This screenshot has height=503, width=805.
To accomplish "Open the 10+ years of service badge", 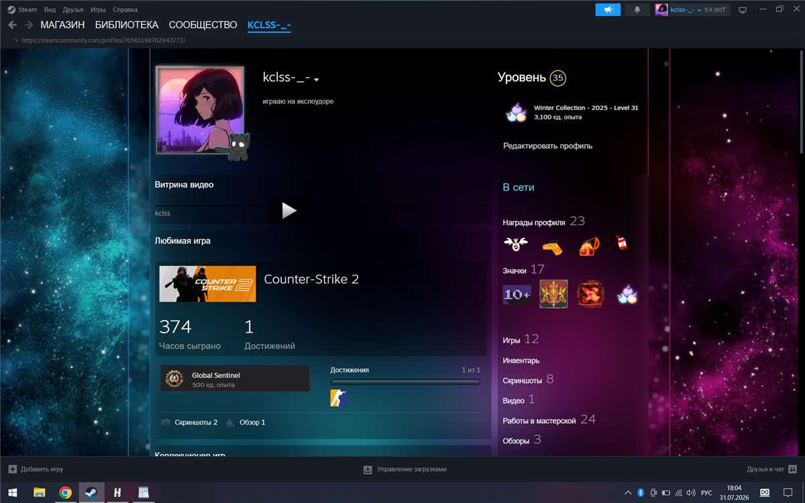I will coord(517,294).
